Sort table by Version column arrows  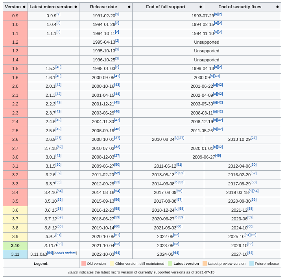point(24,7)
